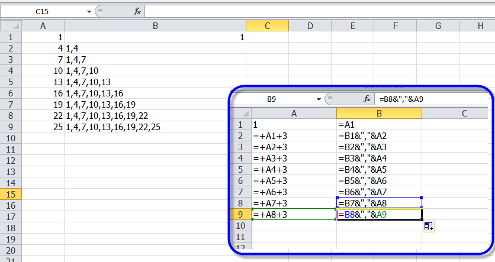Select highlighted column B header in the inset
The height and width of the screenshot is (262, 495).
[x=379, y=113]
